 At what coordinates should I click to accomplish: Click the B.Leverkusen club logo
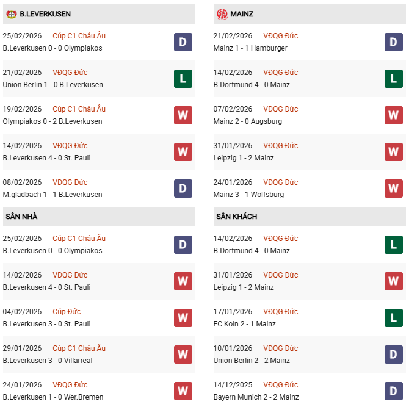(11, 13)
